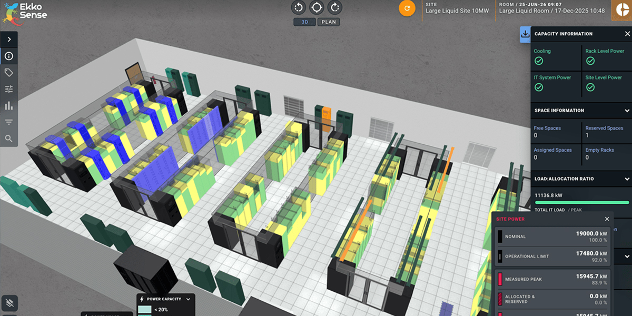This screenshot has height=316, width=632.
Task: Click the OPERATIONAL LIMIT row label
Action: (527, 256)
